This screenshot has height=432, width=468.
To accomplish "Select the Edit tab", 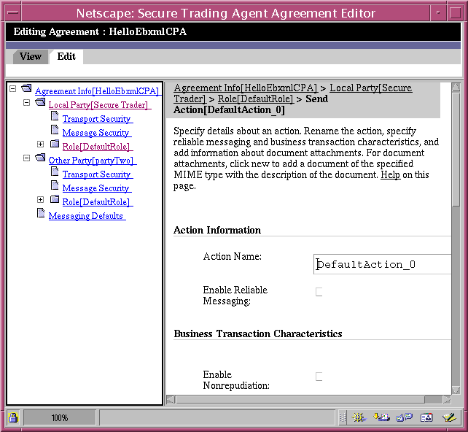I will click(66, 56).
